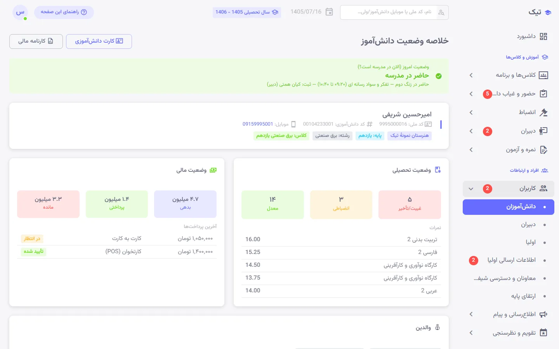This screenshot has width=559, height=349.
Task: Click the راهنمای این صفحه help button
Action: coord(64,12)
